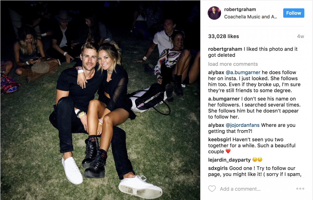View the 33,028 likes list
313x200 pixels.
pos(224,36)
